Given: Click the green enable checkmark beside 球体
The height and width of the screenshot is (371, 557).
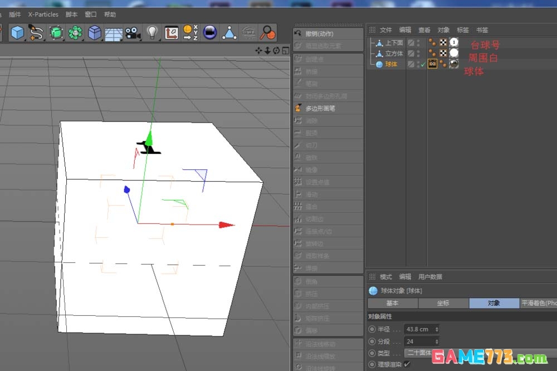Looking at the screenshot, I should click(422, 64).
